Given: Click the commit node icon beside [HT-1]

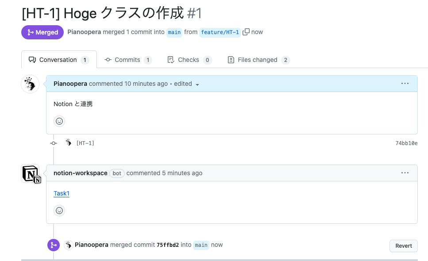Looking at the screenshot, I should coord(54,143).
